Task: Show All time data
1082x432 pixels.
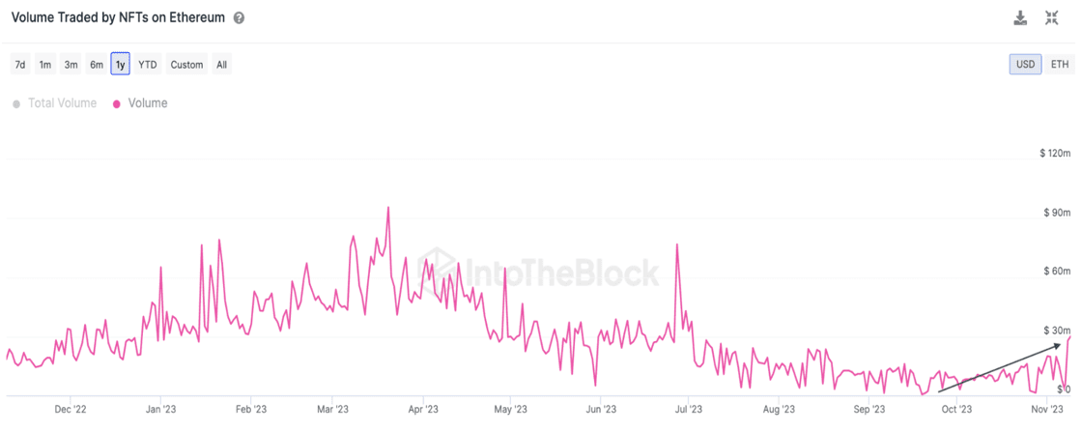Action: click(221, 65)
